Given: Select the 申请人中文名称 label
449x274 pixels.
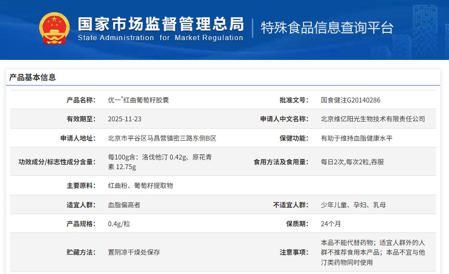Looking at the screenshot, I should click(x=284, y=119).
